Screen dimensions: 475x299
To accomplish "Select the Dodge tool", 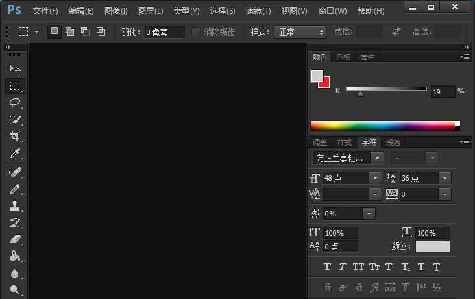I will coord(14,290).
